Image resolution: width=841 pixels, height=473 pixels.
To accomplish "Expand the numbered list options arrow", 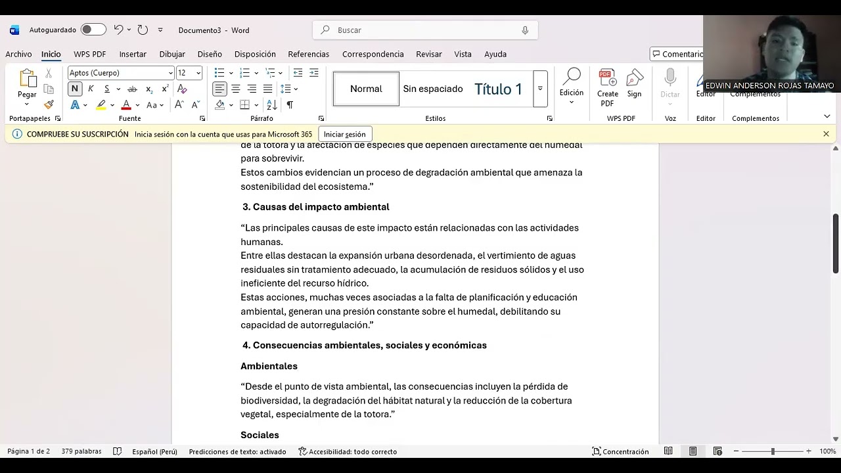I will coord(256,73).
